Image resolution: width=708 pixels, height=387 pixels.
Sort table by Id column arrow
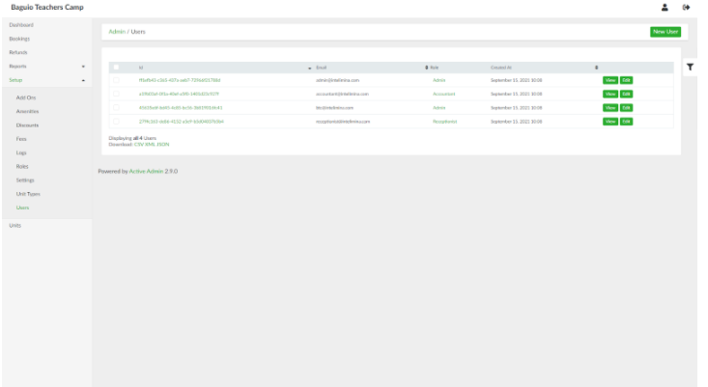click(310, 68)
